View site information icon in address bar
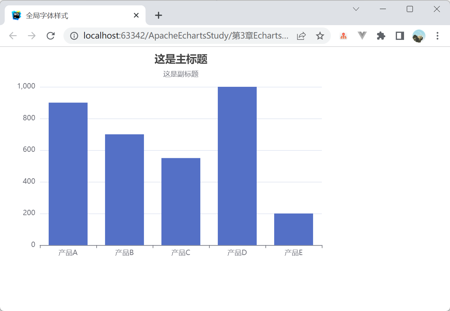 click(x=74, y=36)
